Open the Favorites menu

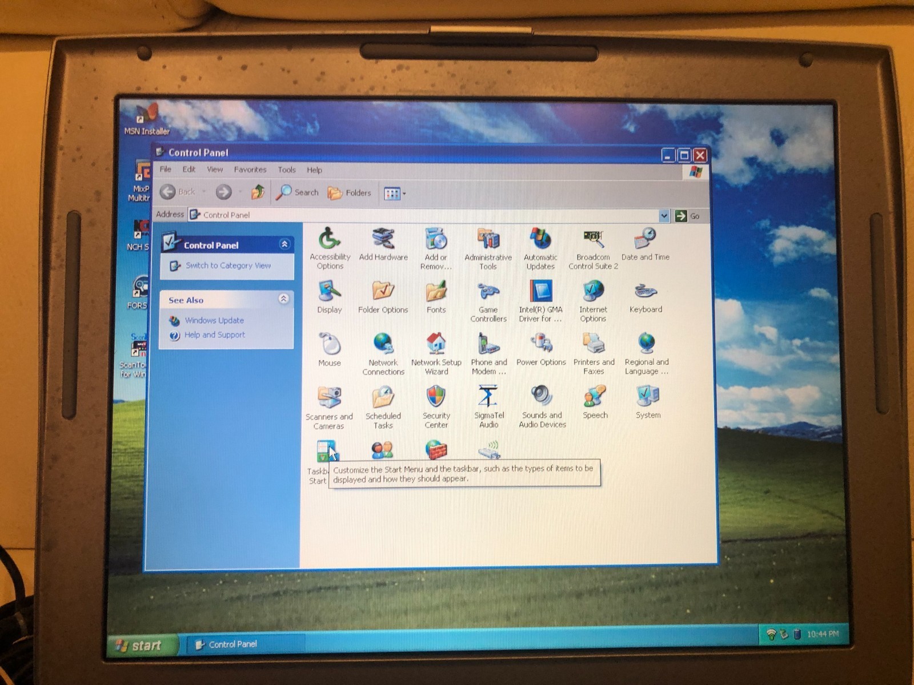click(x=250, y=170)
